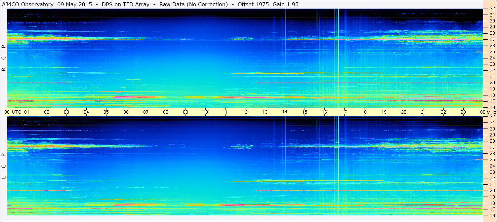The image size is (497, 222).
Task: Click the 20 MHz tick on LCP frequency scale
Action: pos(492,191)
